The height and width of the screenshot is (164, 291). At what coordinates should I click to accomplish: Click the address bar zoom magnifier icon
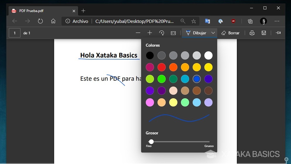[x=183, y=21]
